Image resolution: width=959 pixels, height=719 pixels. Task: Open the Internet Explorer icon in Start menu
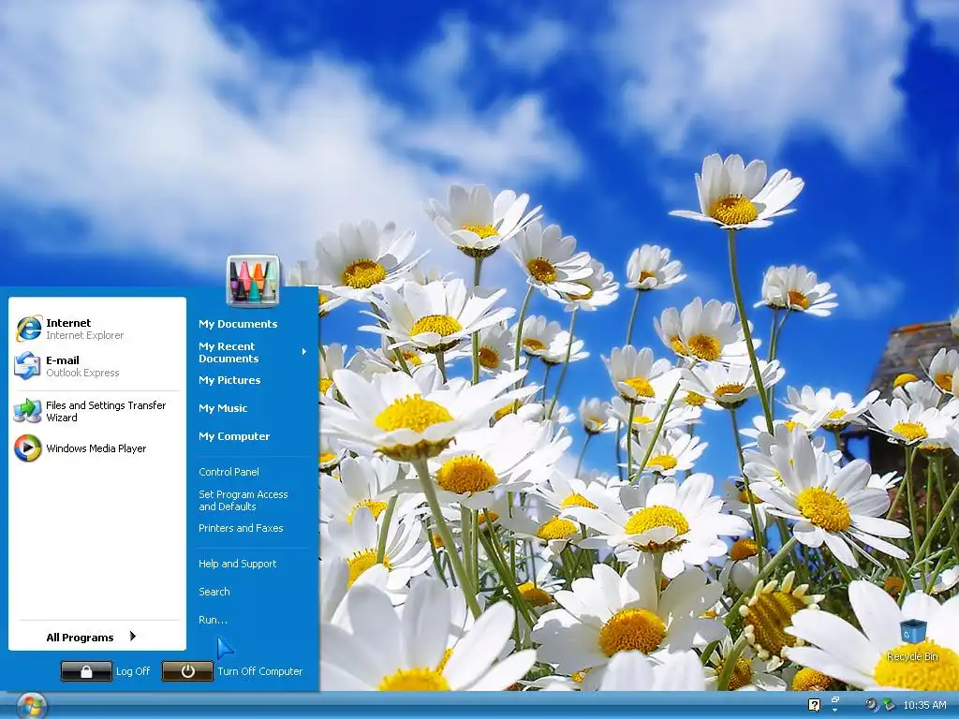pyautogui.click(x=28, y=329)
